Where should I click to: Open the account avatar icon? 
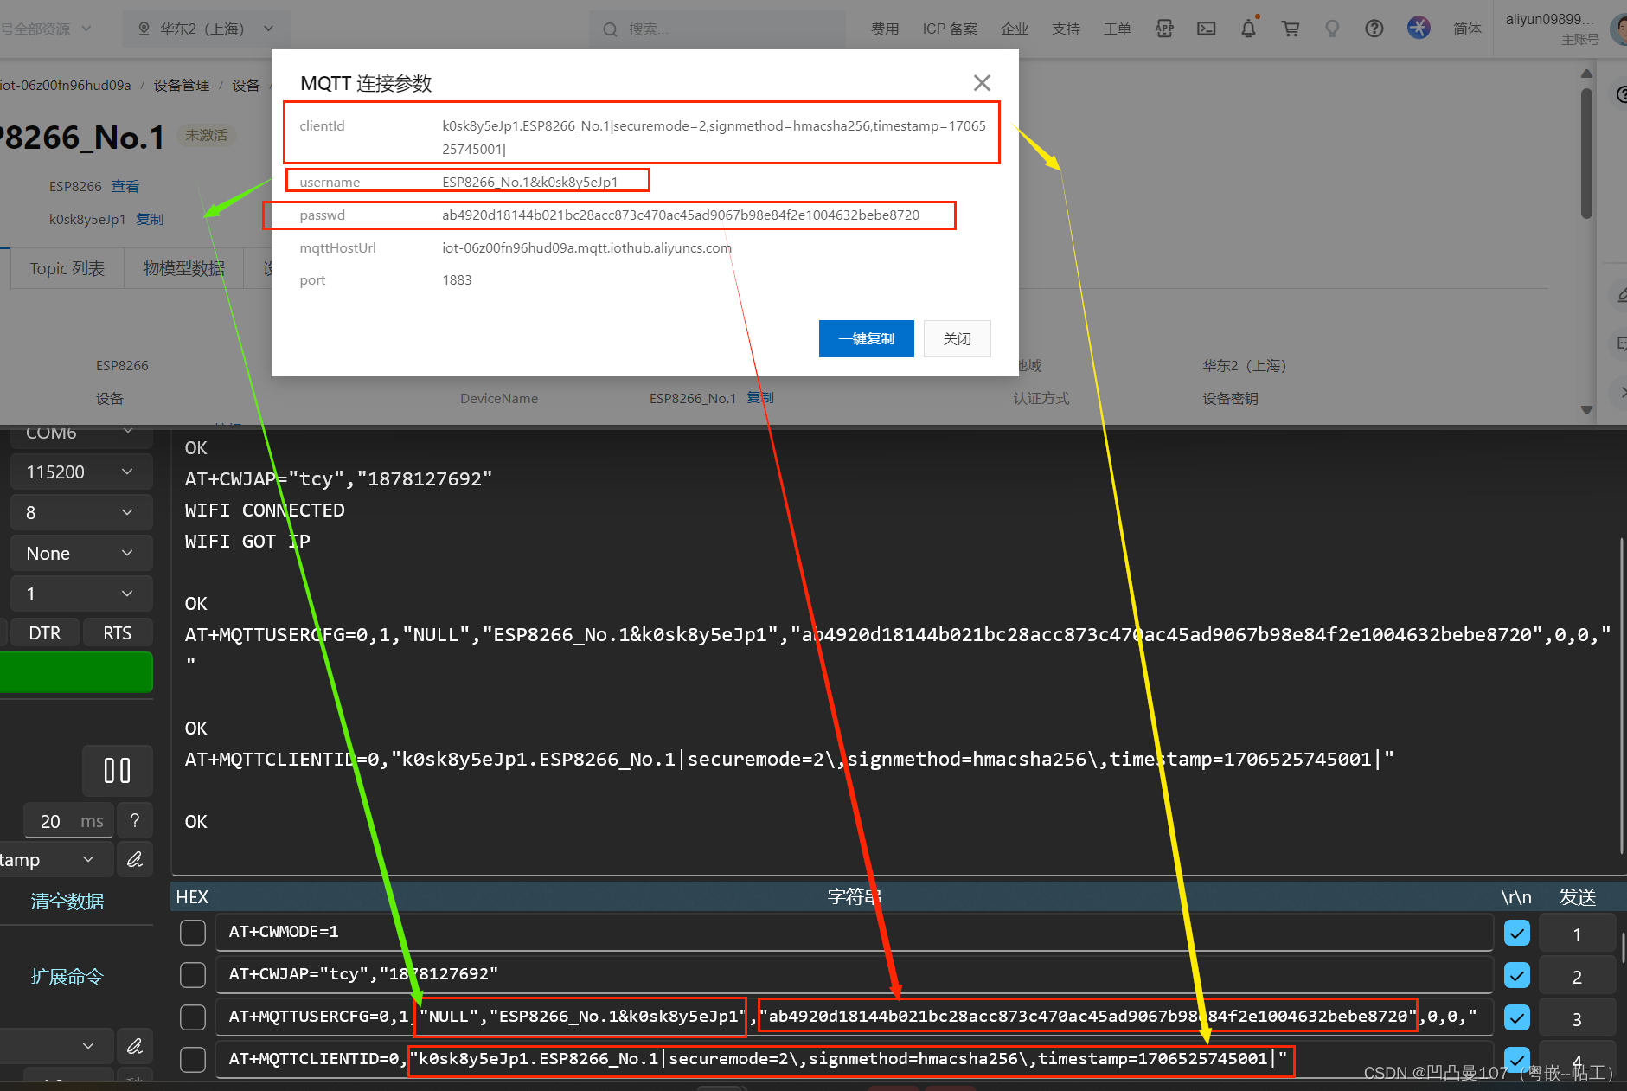click(x=1619, y=29)
